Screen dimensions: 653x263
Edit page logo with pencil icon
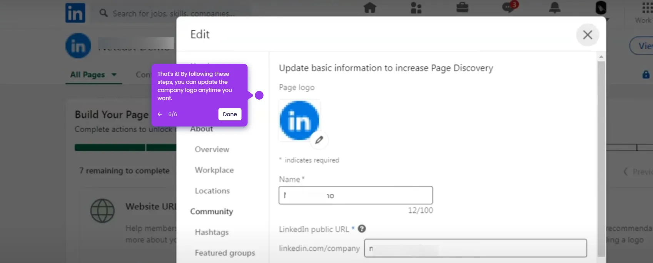pyautogui.click(x=319, y=140)
